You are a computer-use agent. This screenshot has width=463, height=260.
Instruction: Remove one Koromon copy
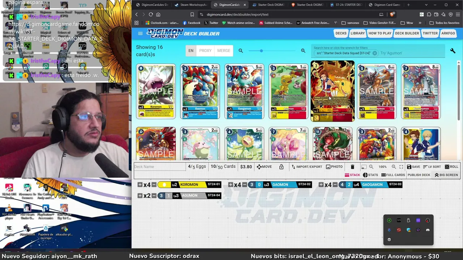pyautogui.click(x=154, y=185)
